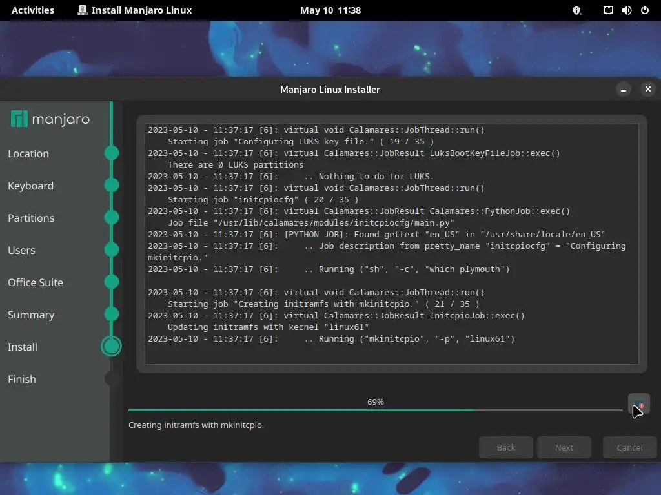Click the Partitions step circle marker
This screenshot has width=661, height=495.
tap(112, 217)
